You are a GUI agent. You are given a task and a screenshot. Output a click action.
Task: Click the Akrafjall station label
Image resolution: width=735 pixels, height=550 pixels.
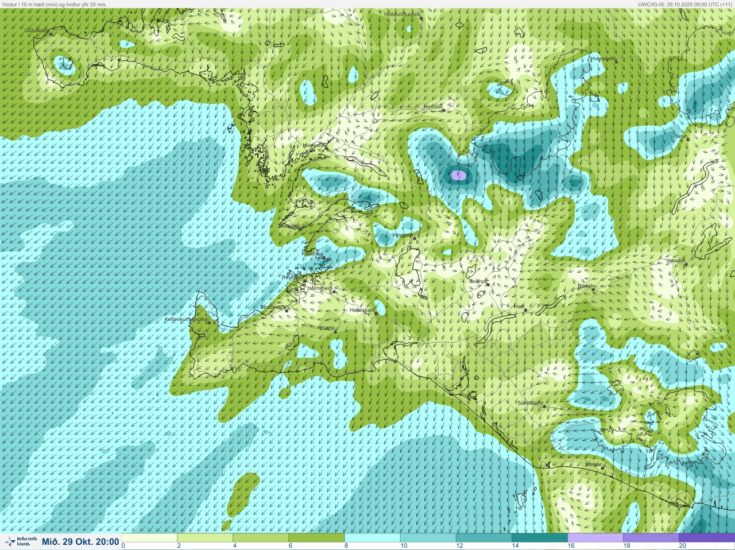pos(290,226)
